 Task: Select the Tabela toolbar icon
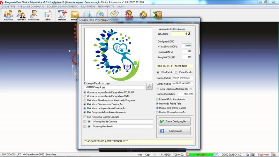tap(48, 15)
